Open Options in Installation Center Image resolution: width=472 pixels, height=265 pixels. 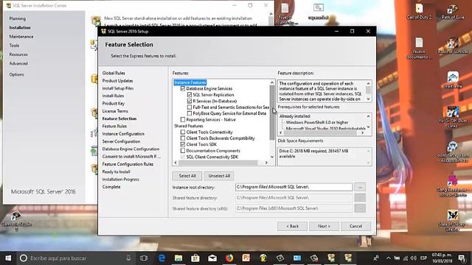16,74
